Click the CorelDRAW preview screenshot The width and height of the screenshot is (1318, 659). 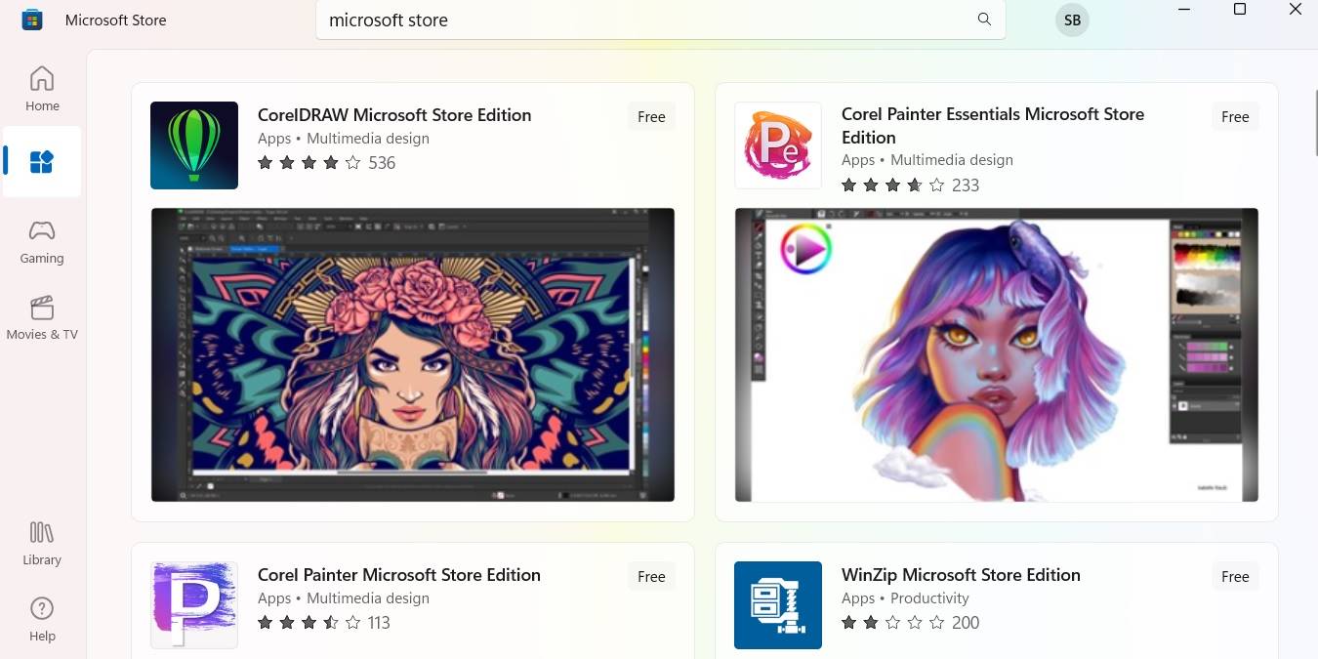[x=412, y=354]
